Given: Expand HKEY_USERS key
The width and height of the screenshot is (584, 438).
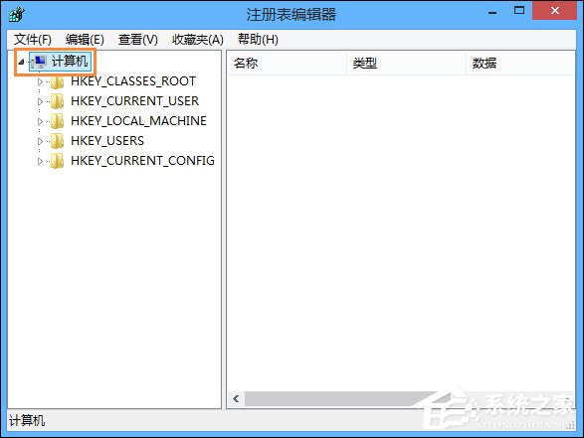Looking at the screenshot, I should (x=40, y=141).
